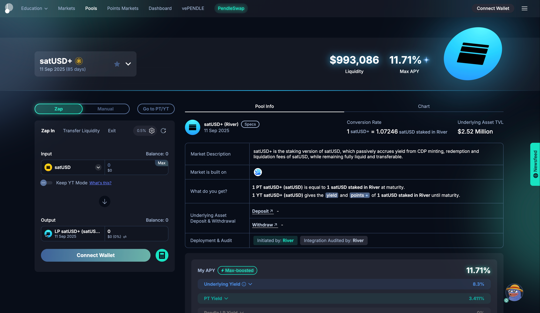
Task: Click Integration Audited by: River badge
Action: click(x=334, y=240)
